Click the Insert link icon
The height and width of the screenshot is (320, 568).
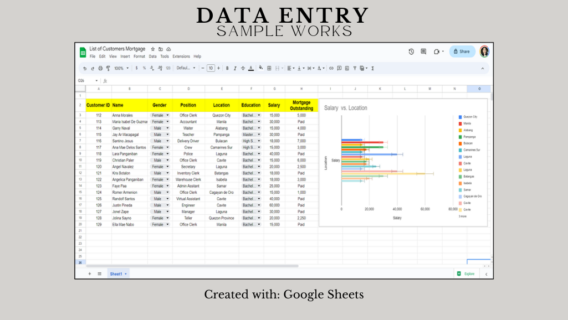(331, 68)
